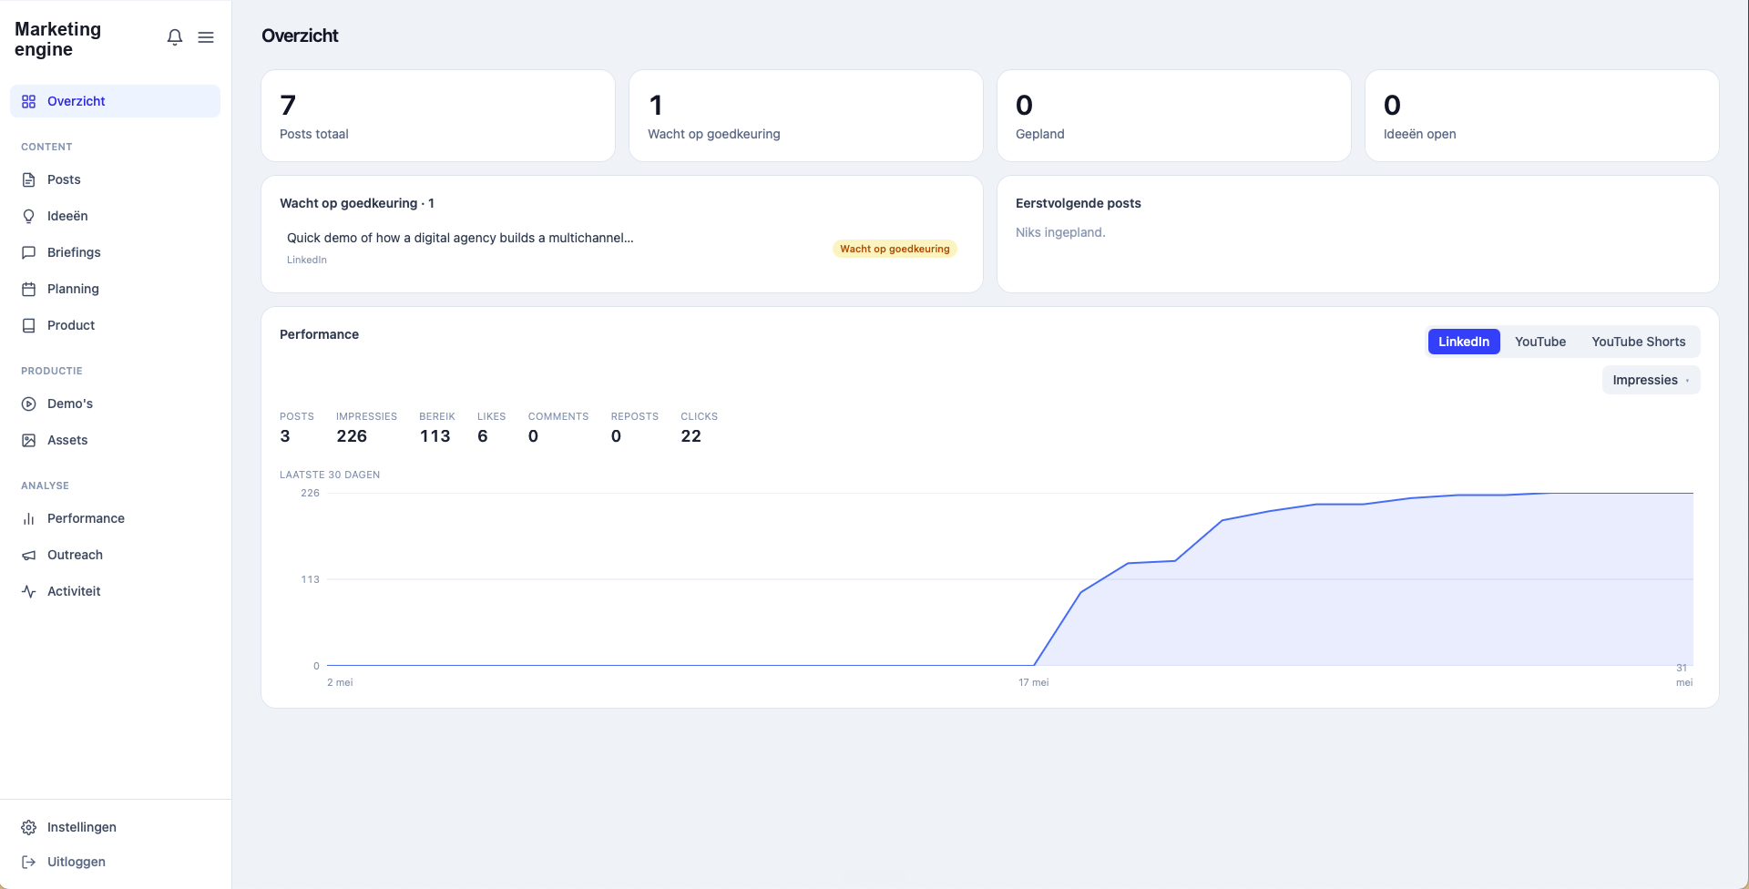Click the Impressies value 226
The width and height of the screenshot is (1749, 889).
point(352,436)
